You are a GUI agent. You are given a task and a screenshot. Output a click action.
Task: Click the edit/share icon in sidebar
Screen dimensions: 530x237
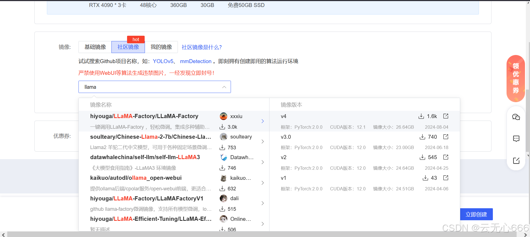[516, 161]
